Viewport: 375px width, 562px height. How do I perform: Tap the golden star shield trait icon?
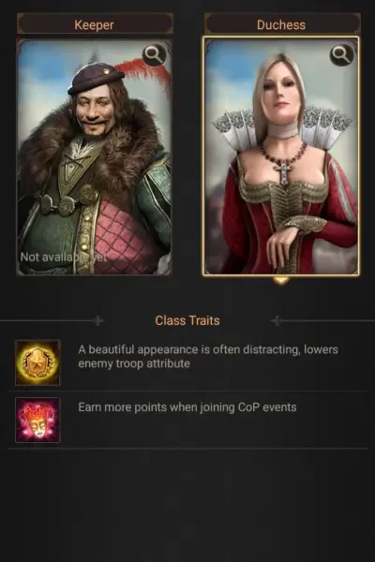pyautogui.click(x=37, y=362)
